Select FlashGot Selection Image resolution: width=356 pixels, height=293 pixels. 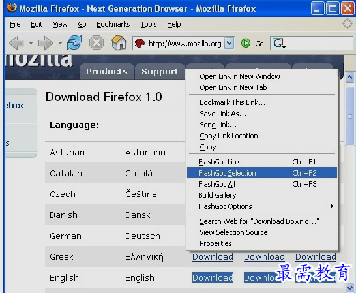coord(261,173)
